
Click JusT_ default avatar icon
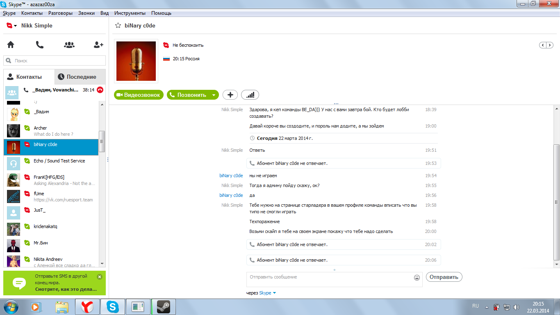tap(14, 213)
